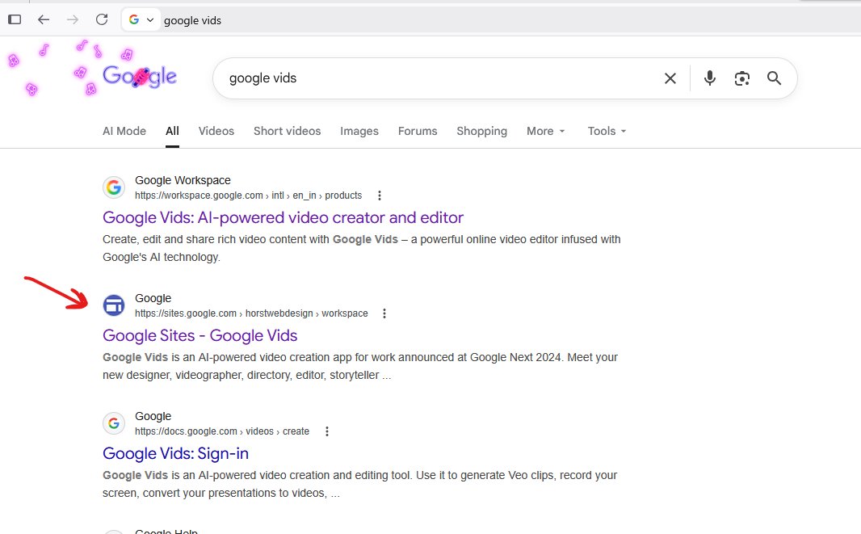
Task: Search by image with the camera icon
Action: [x=741, y=78]
